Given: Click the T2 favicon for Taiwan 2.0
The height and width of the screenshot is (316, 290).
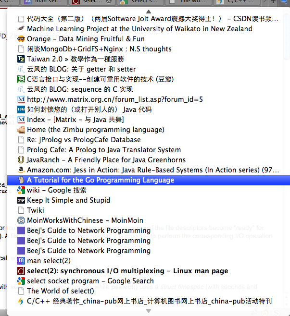Looking at the screenshot, I should [21, 59].
